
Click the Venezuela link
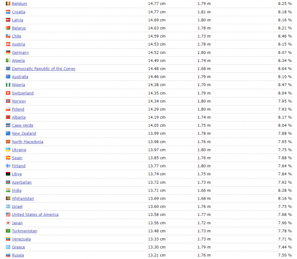pyautogui.click(x=21, y=239)
